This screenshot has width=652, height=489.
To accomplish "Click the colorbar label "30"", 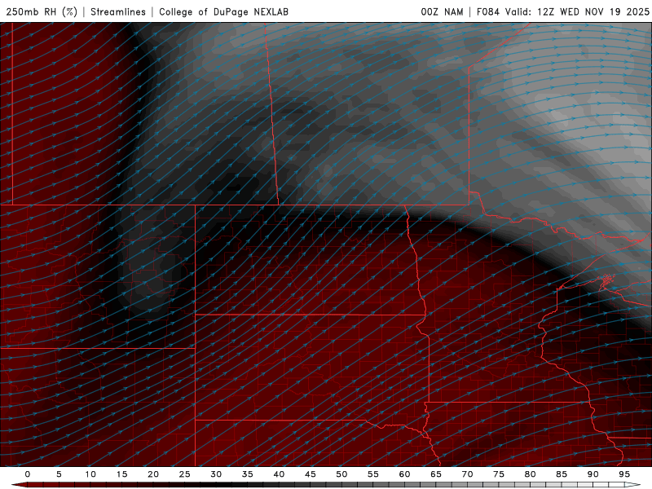I will click(x=216, y=474).
